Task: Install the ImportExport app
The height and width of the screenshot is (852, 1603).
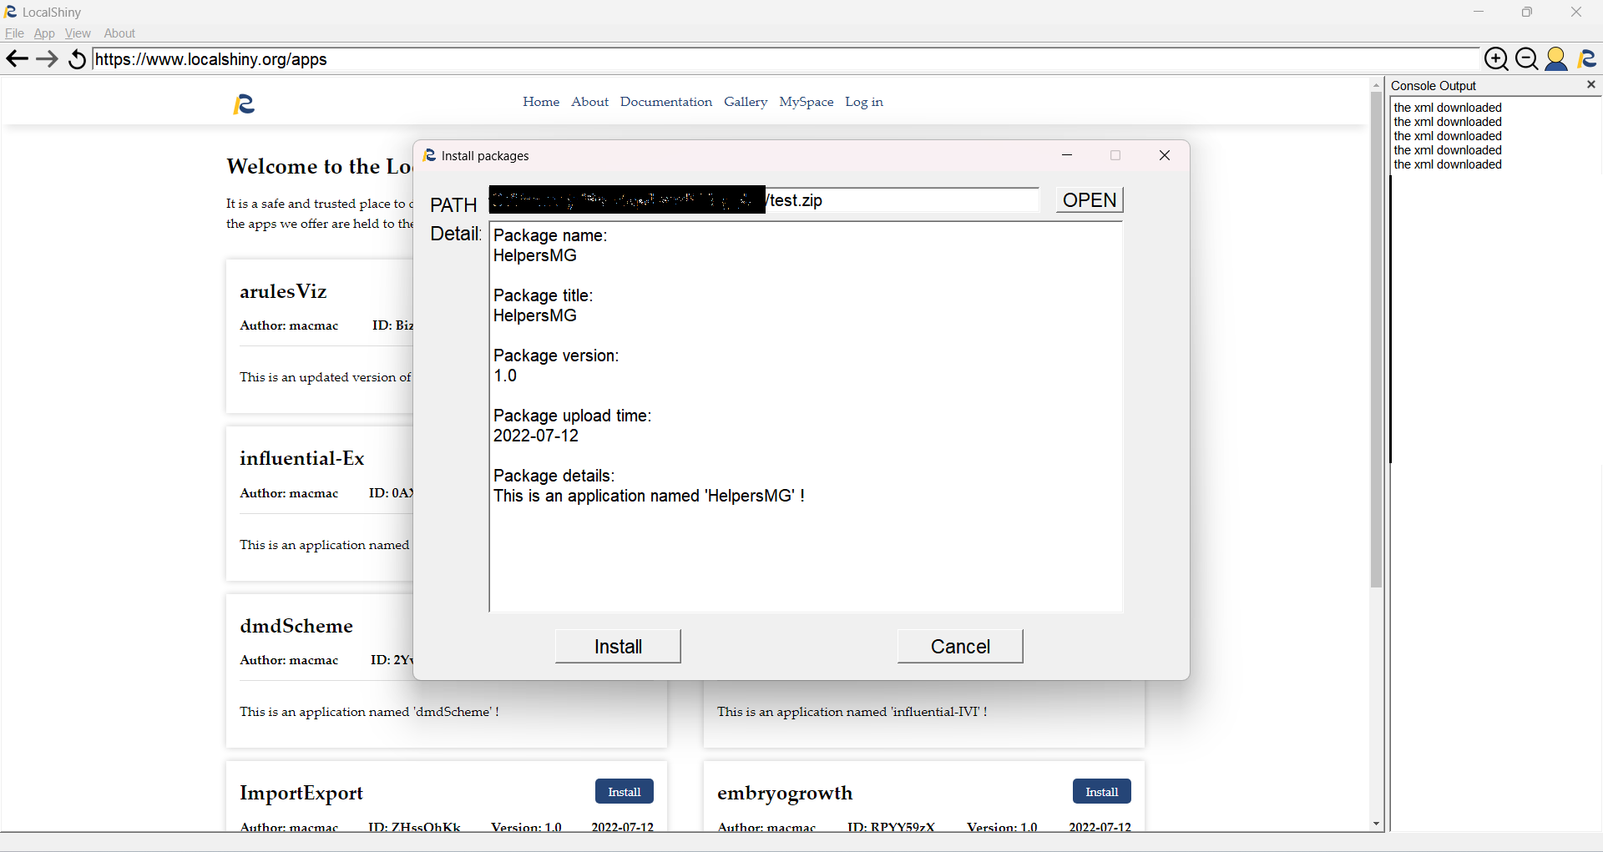Action: tap(625, 792)
